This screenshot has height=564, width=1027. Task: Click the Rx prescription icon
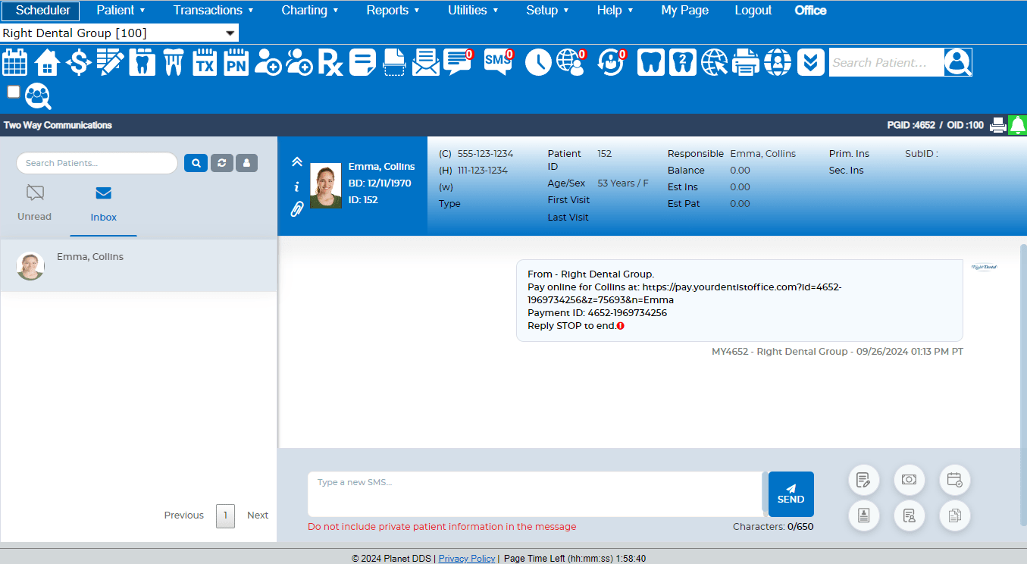tap(330, 62)
